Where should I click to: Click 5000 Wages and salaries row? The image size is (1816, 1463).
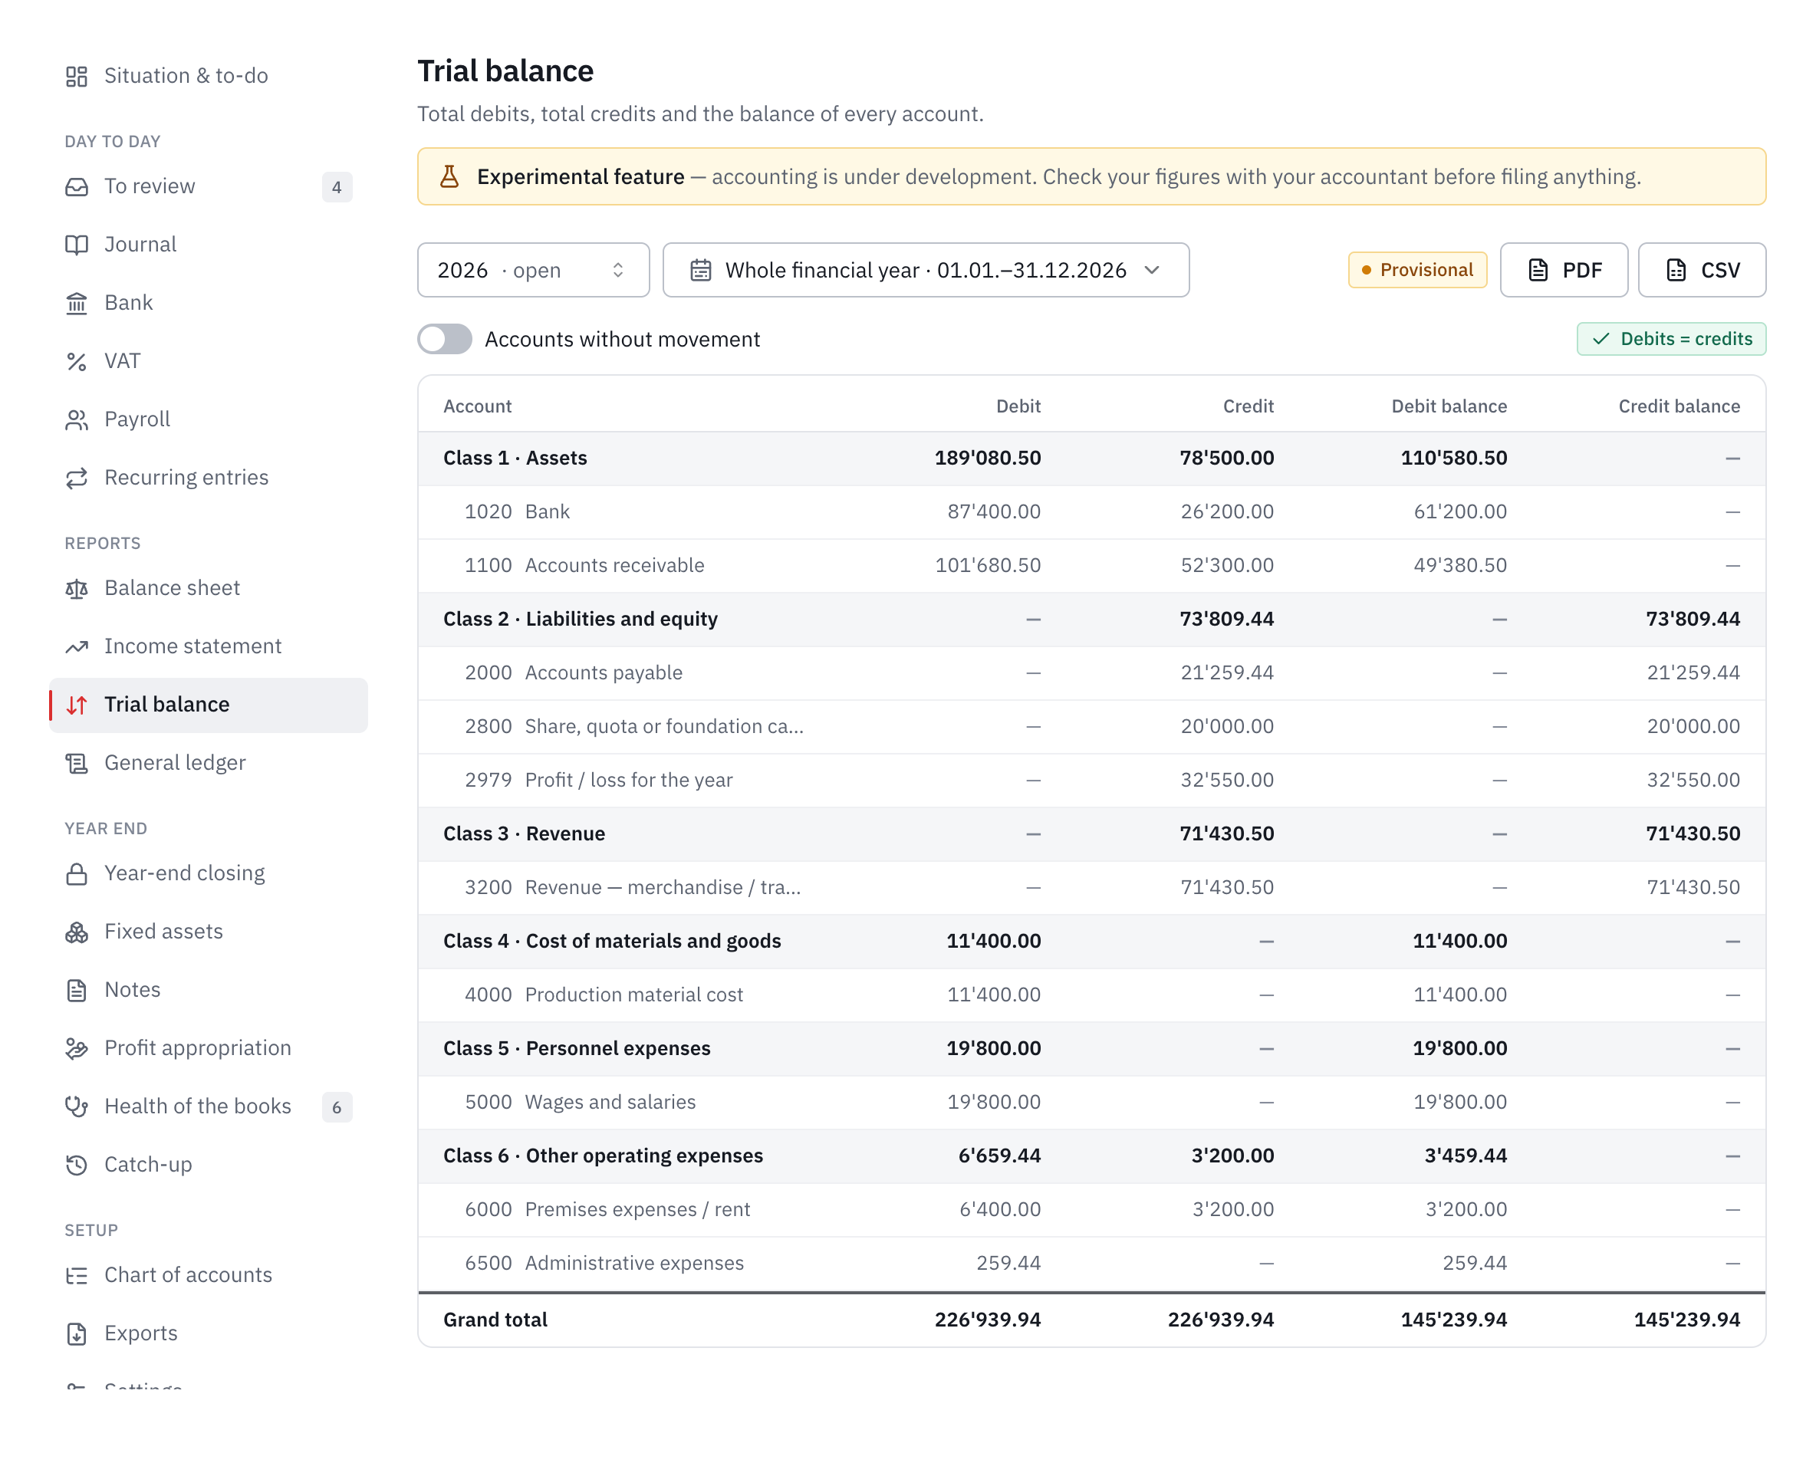pyautogui.click(x=1092, y=1103)
